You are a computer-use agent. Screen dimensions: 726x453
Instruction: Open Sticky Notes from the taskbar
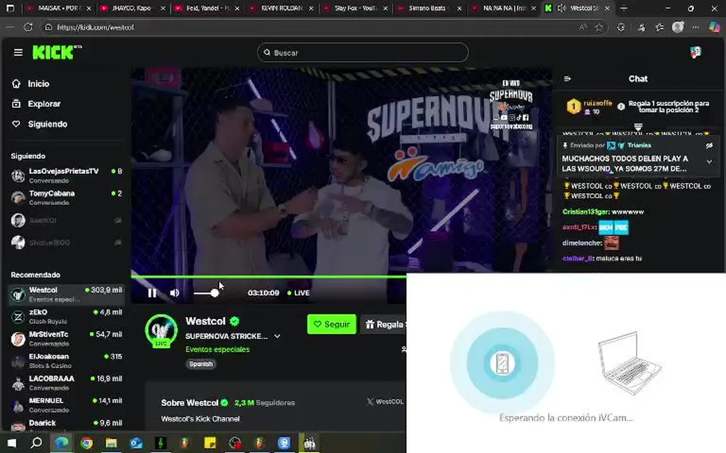(210, 443)
